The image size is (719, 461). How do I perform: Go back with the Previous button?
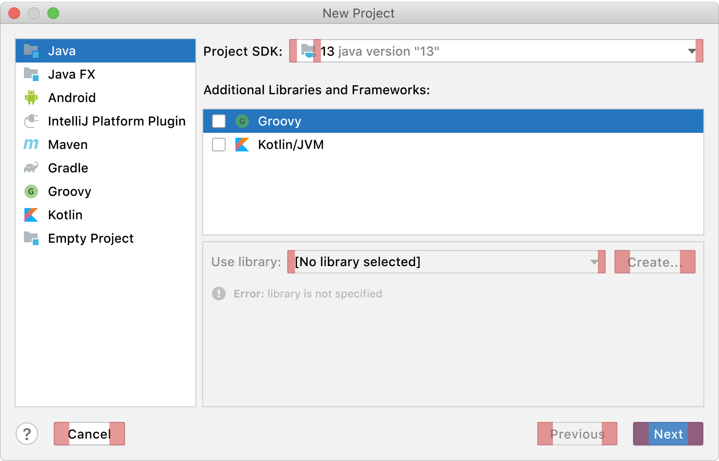click(577, 434)
